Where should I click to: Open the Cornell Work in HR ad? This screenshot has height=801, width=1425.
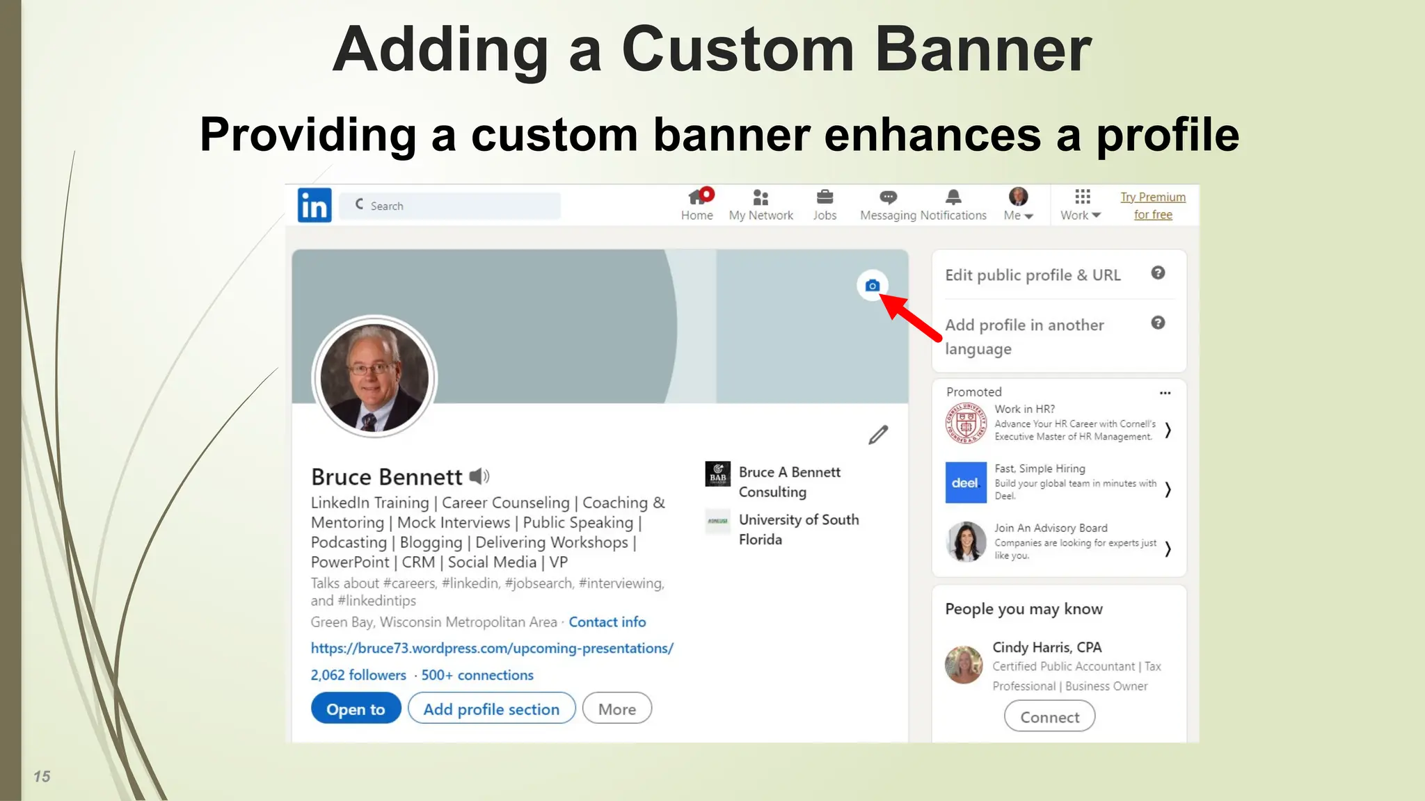(1075, 423)
